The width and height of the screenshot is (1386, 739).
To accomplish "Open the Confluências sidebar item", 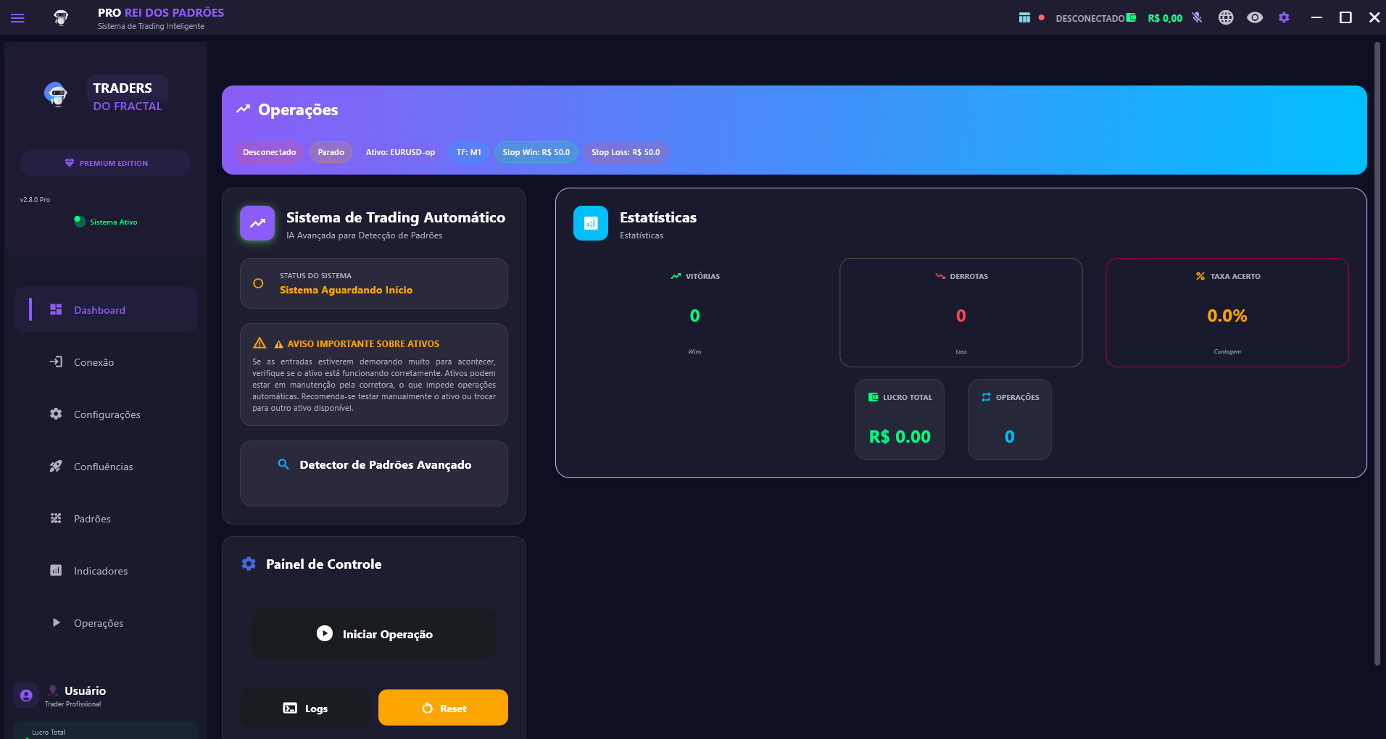I will tap(103, 467).
